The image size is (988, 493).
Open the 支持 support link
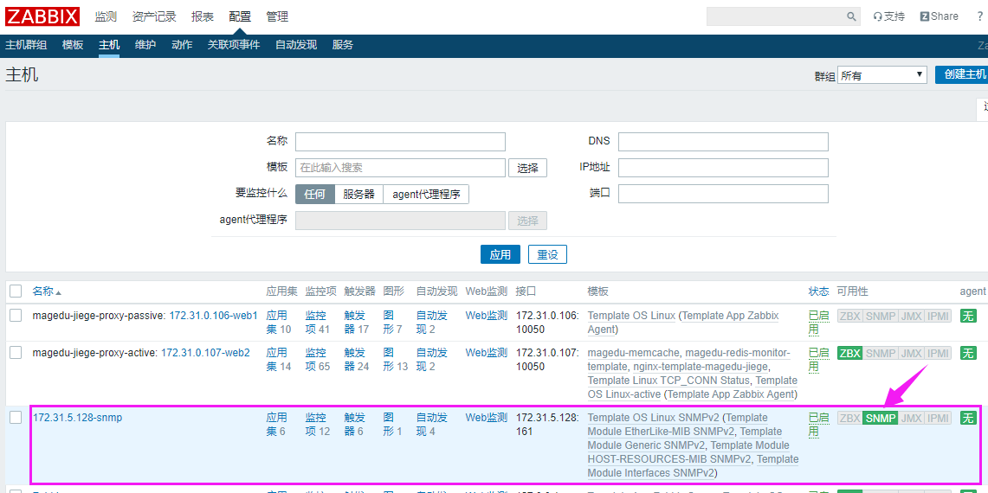[888, 16]
